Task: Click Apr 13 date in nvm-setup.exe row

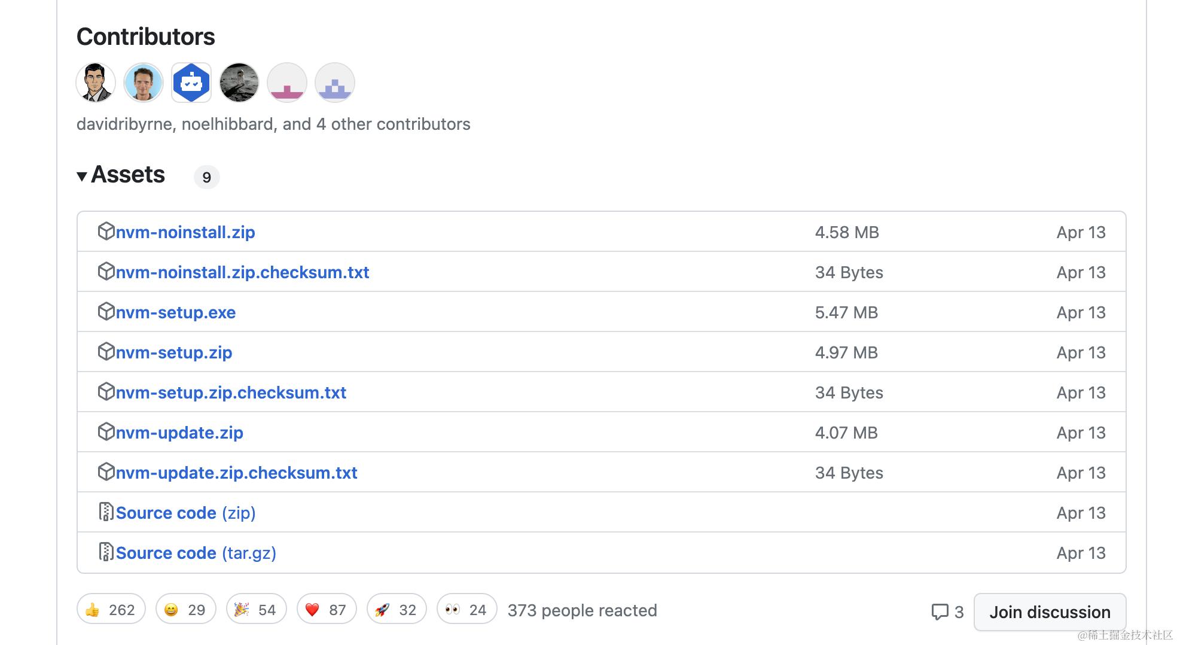Action: pos(1081,312)
